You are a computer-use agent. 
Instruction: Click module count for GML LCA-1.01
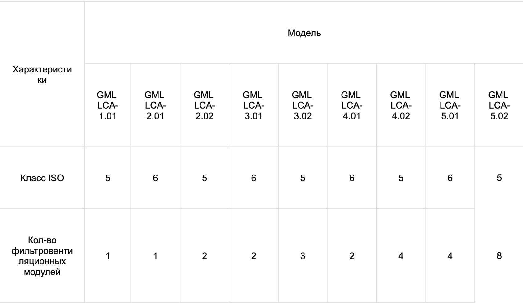(x=108, y=256)
